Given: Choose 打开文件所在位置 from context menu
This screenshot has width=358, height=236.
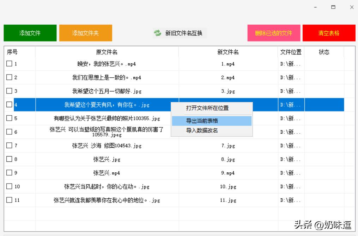Looking at the screenshot, I should [207, 108].
